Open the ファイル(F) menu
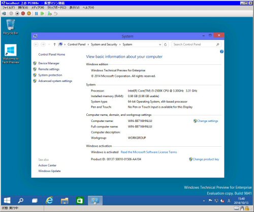The width and height of the screenshot is (254, 212). [9, 8]
